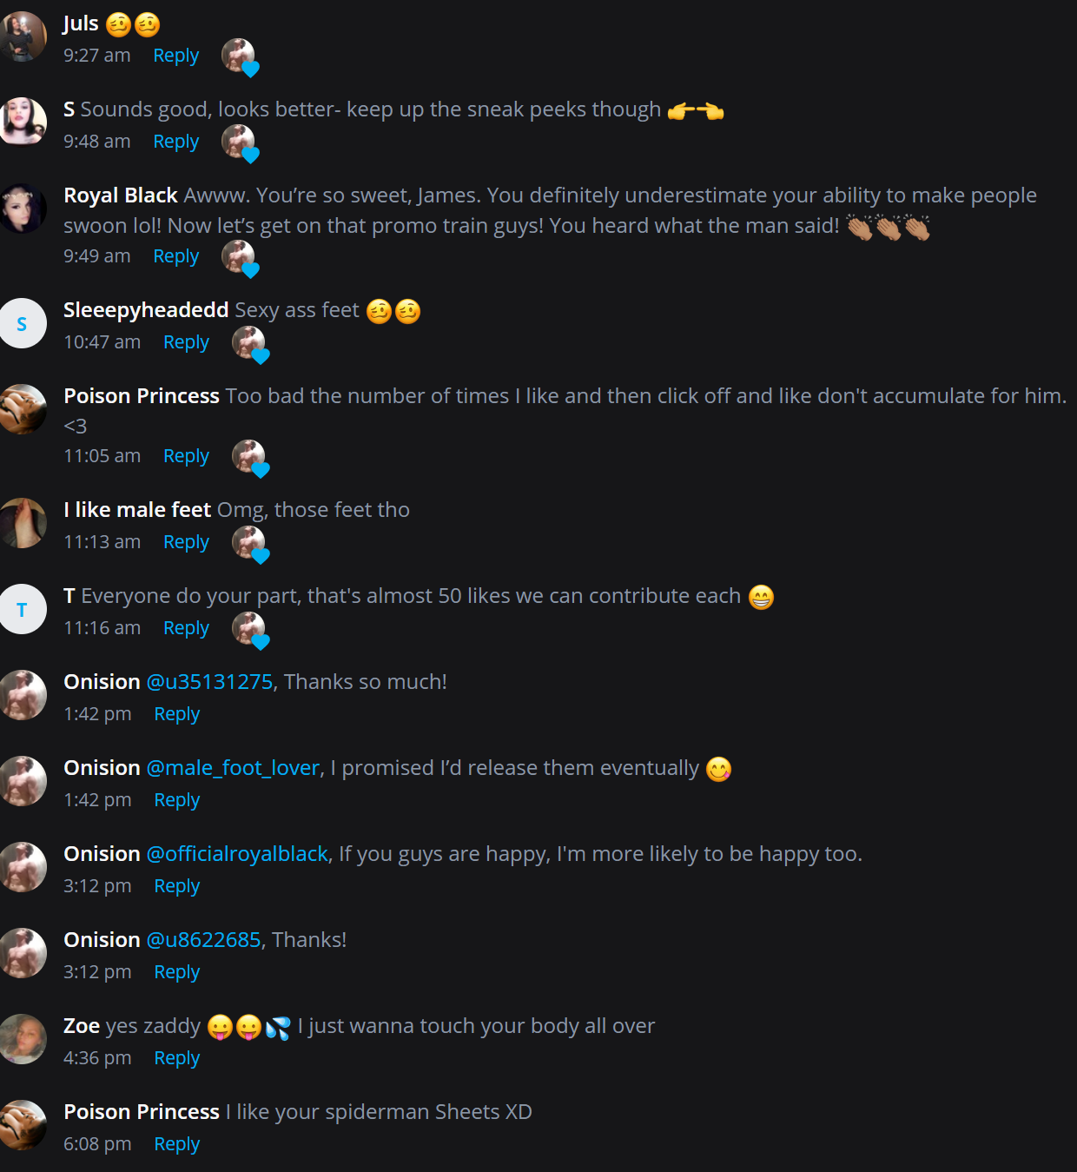1077x1172 pixels.
Task: Click the heart badge under T's 50 likes comment
Action: 250,631
